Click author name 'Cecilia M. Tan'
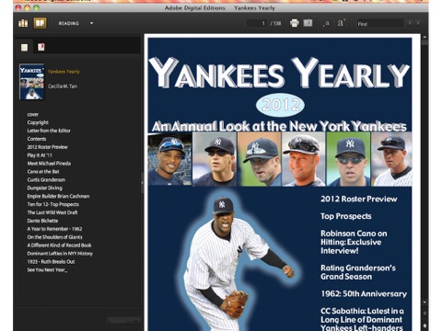The width and height of the screenshot is (442, 331). pos(63,86)
